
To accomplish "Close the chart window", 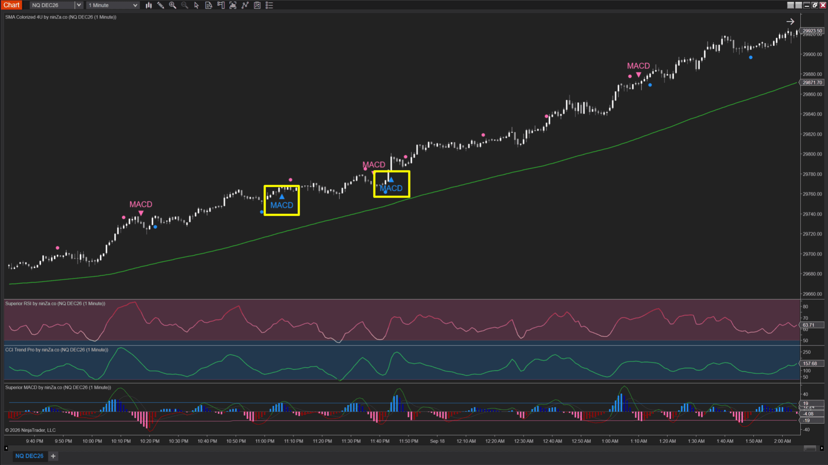I will [823, 5].
